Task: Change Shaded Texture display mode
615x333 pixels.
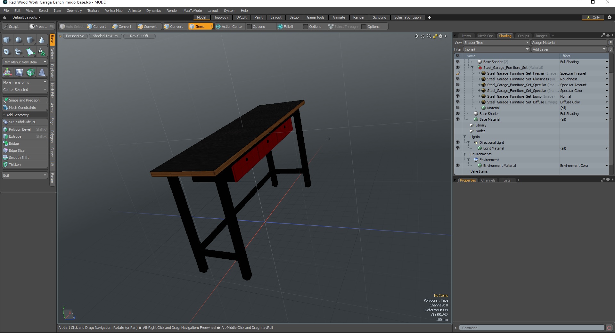Action: [105, 36]
